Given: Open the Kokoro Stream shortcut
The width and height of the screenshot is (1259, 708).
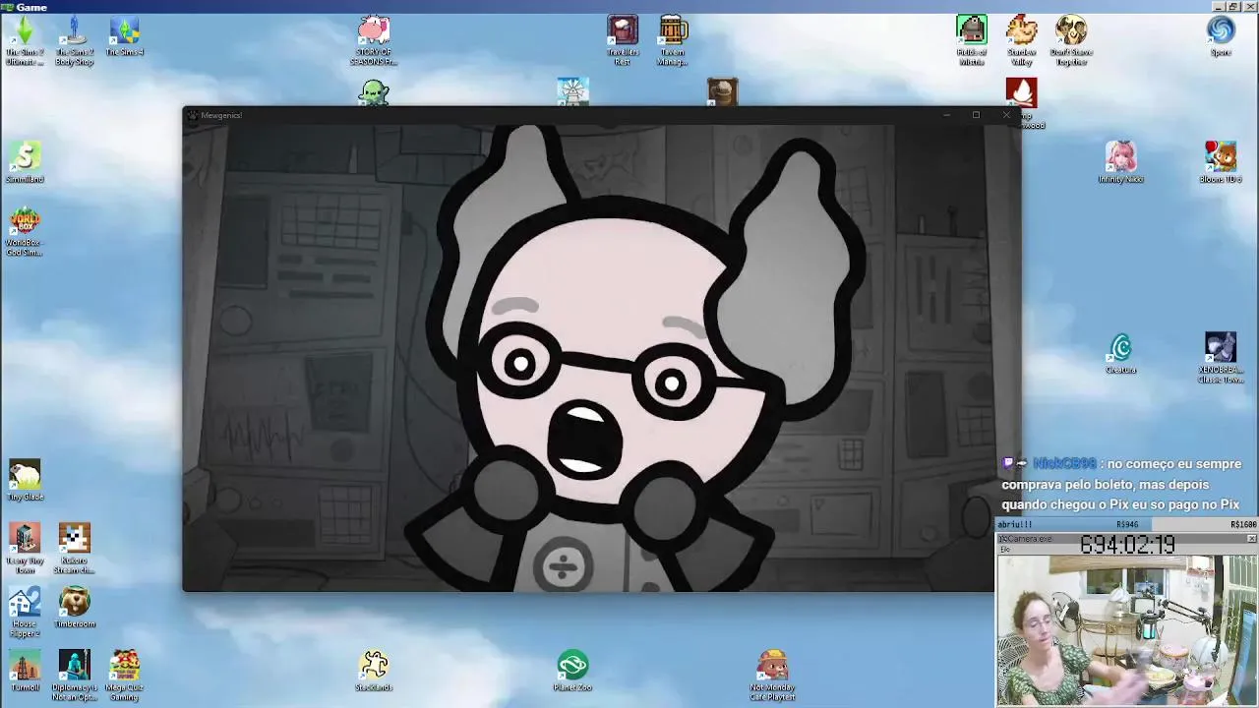Looking at the screenshot, I should (x=75, y=549).
